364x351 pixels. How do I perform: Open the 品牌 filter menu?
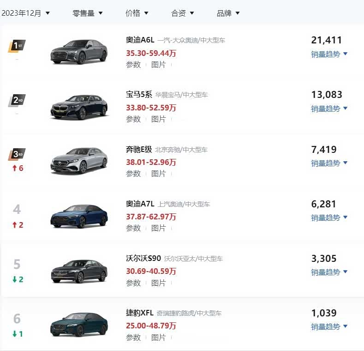tap(228, 13)
